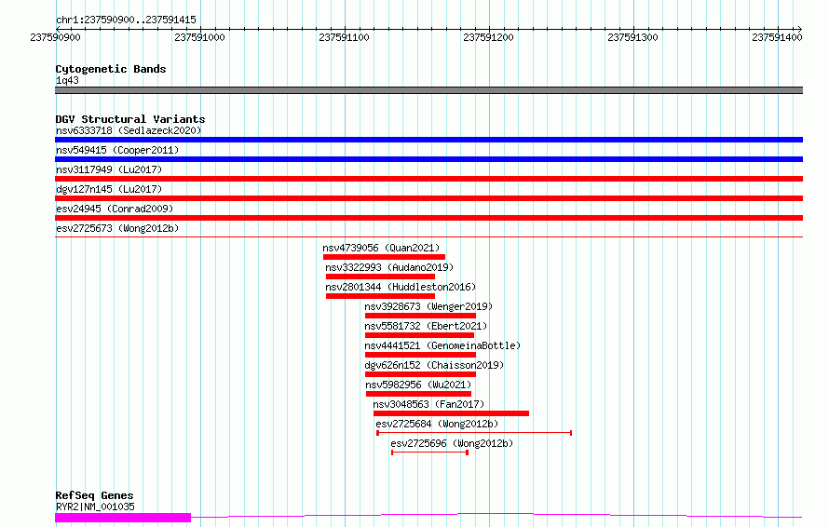Open nsv5581732 (Ebert2021) variant label
Image resolution: width=829 pixels, height=527 pixels.
tap(426, 326)
